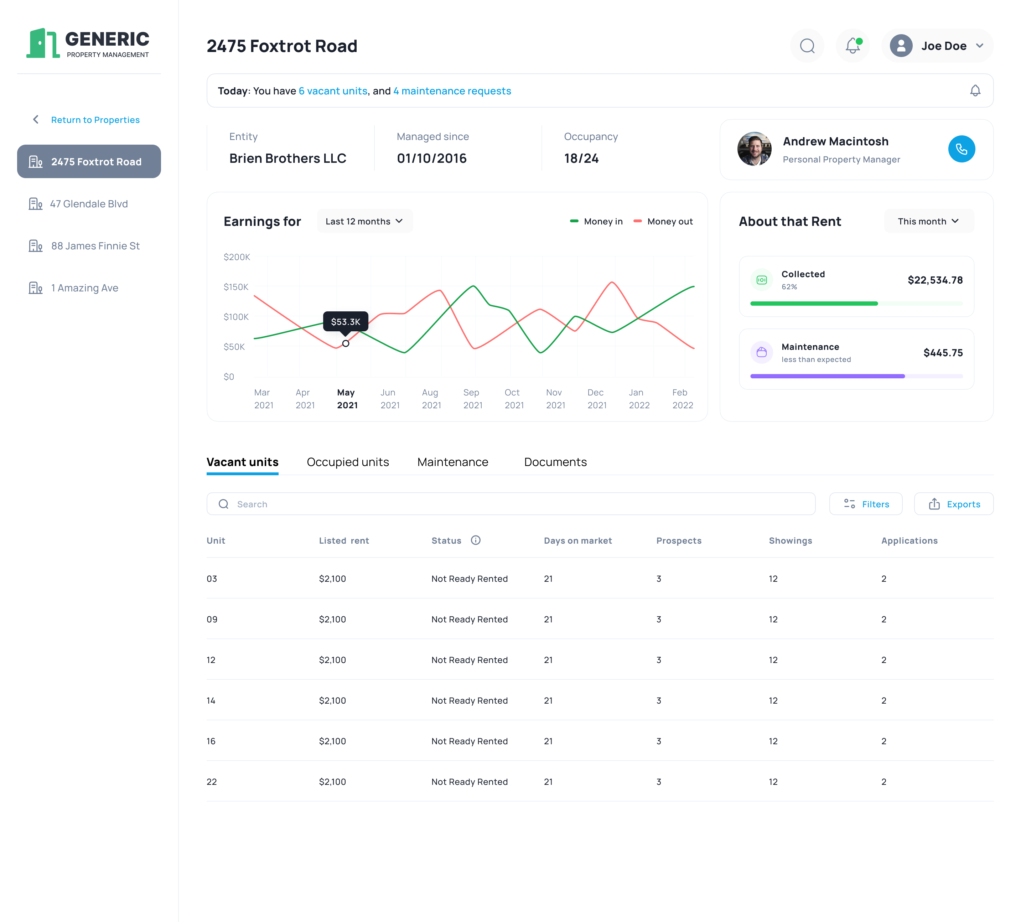Click the back arrow beside Return to Properties
The width and height of the screenshot is (1026, 922).
(x=36, y=120)
